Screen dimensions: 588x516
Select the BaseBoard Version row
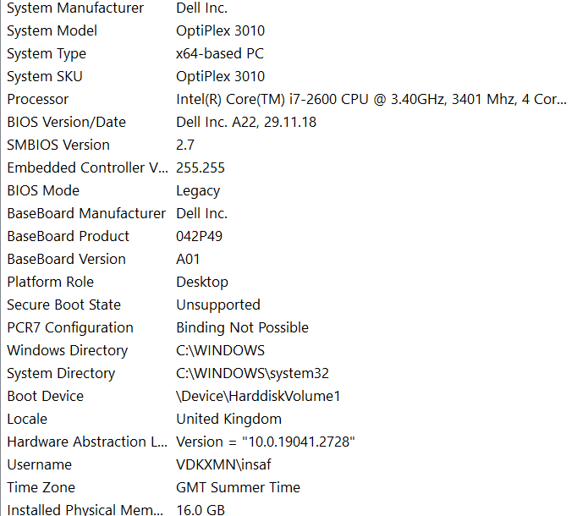[66, 259]
